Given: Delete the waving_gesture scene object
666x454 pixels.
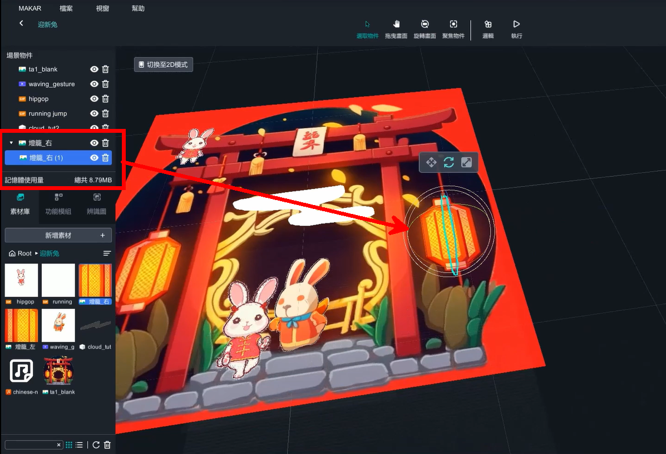Looking at the screenshot, I should pyautogui.click(x=106, y=84).
